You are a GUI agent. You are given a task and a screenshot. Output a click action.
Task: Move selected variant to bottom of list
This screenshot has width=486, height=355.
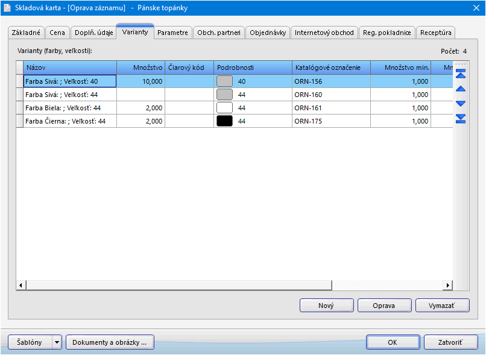pos(461,118)
